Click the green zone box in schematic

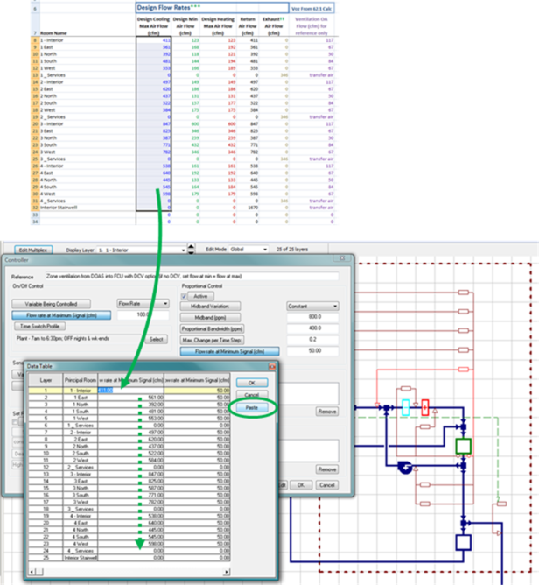(463, 447)
